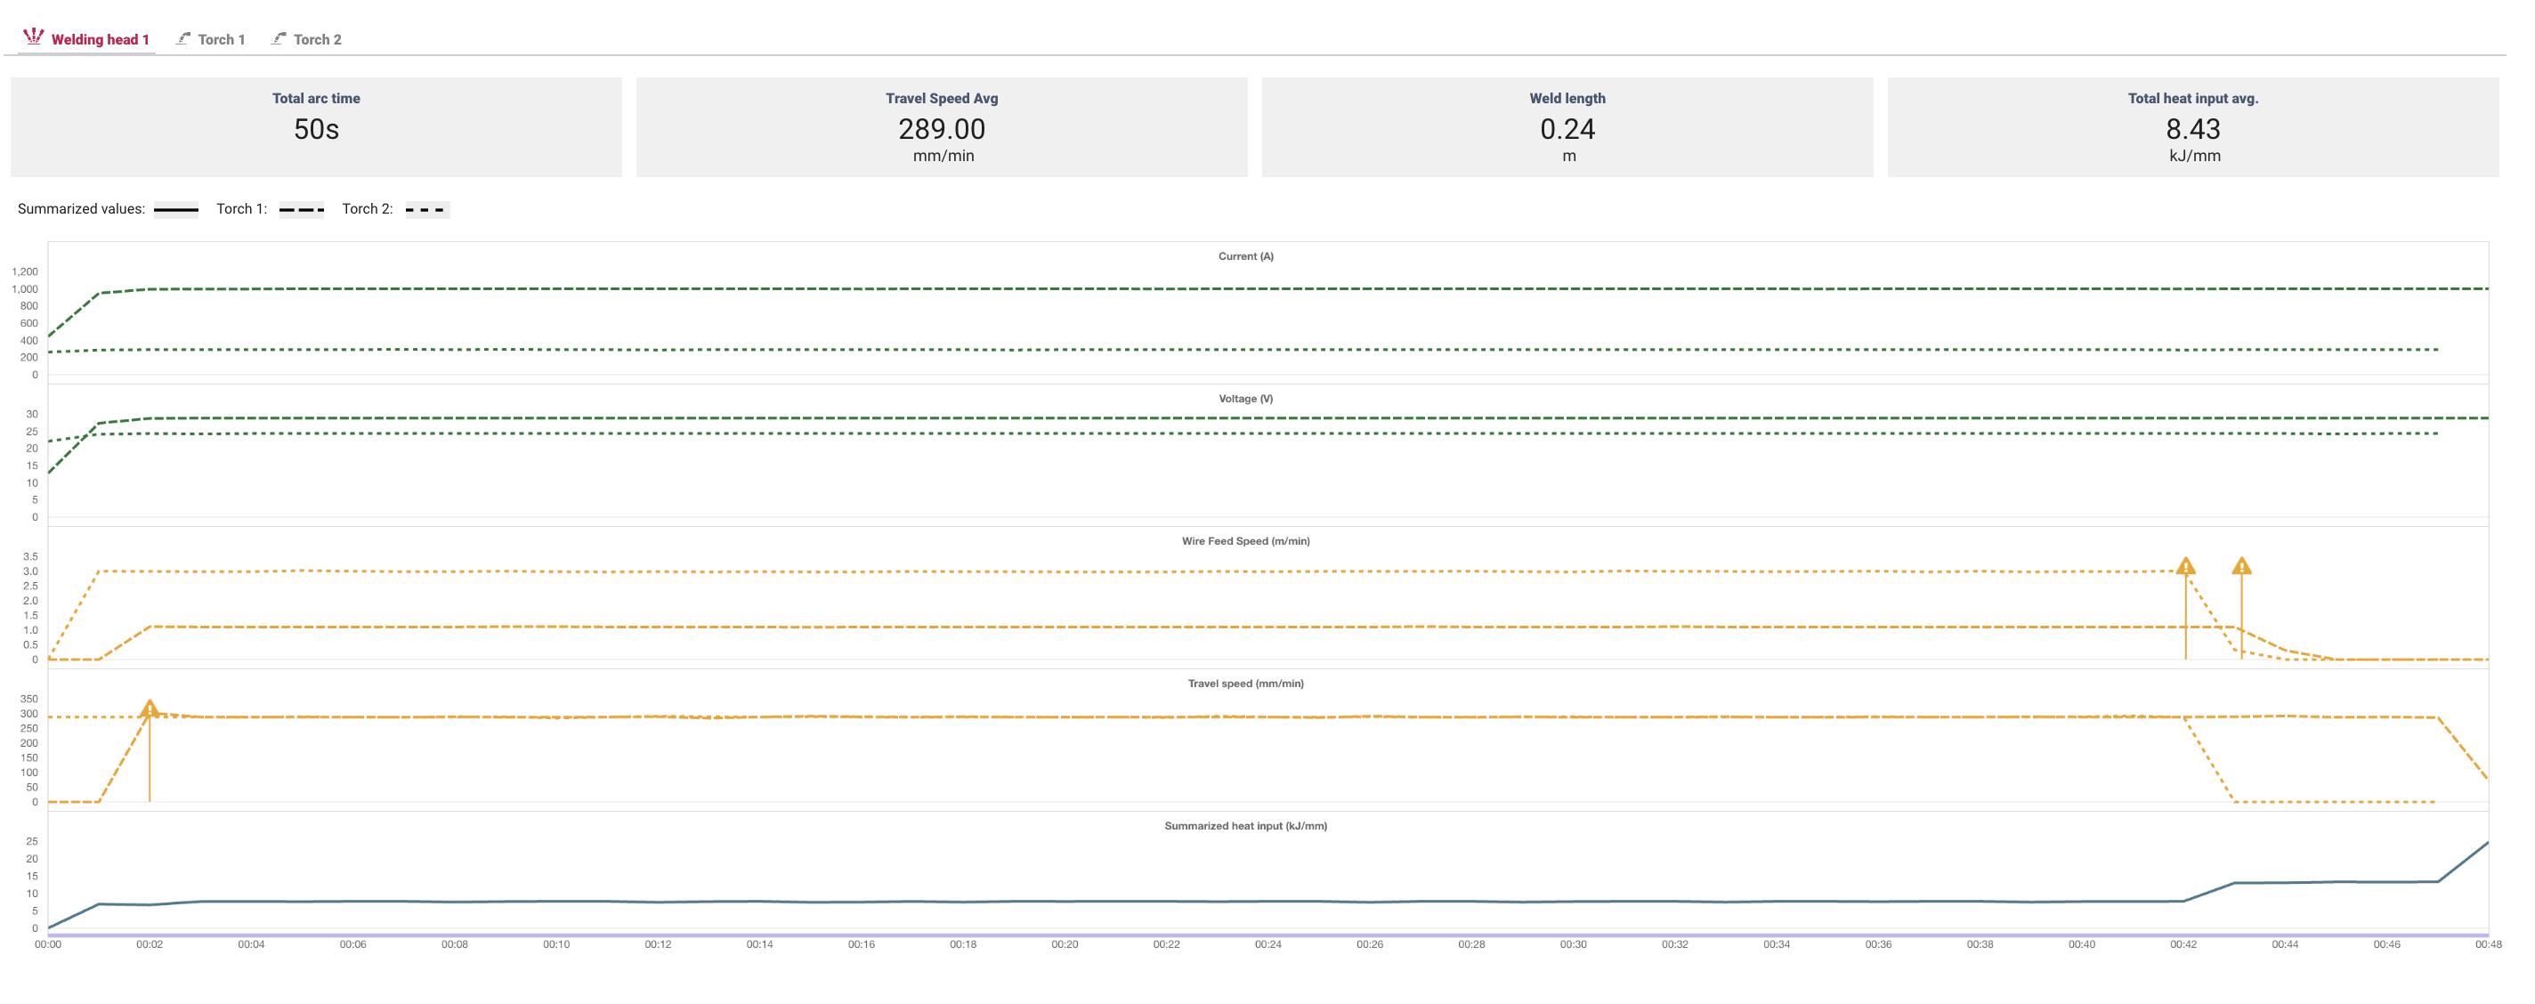This screenshot has height=1004, width=2535.
Task: Switch to the Torch 1 tab
Action: pos(211,39)
